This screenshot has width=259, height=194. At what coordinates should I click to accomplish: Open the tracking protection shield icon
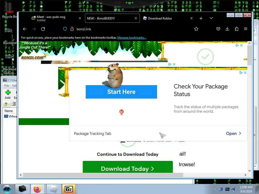[65, 29]
